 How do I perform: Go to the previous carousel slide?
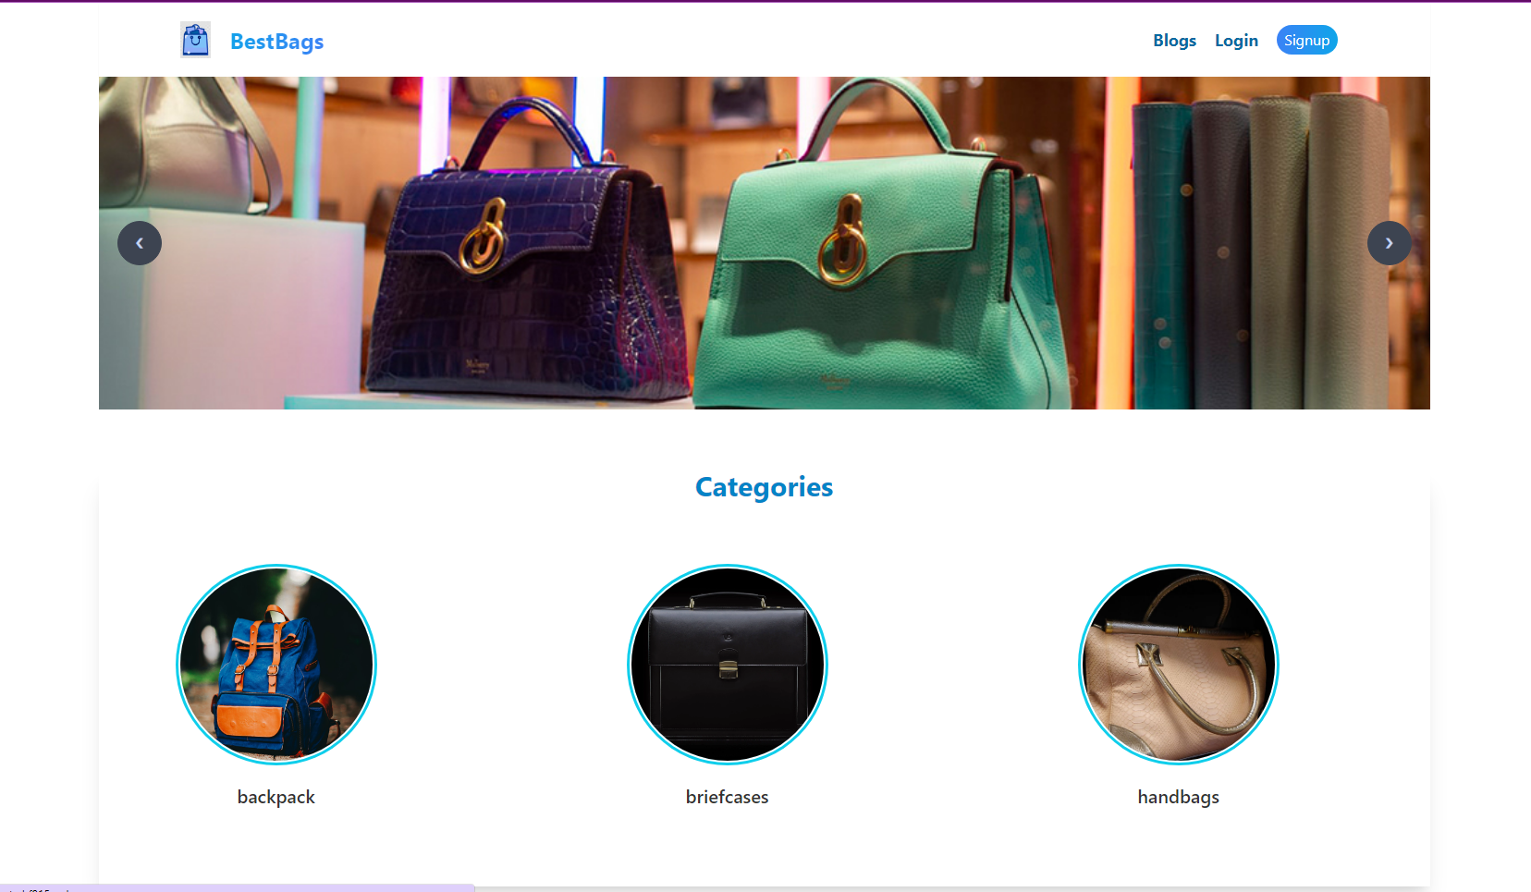pos(140,243)
